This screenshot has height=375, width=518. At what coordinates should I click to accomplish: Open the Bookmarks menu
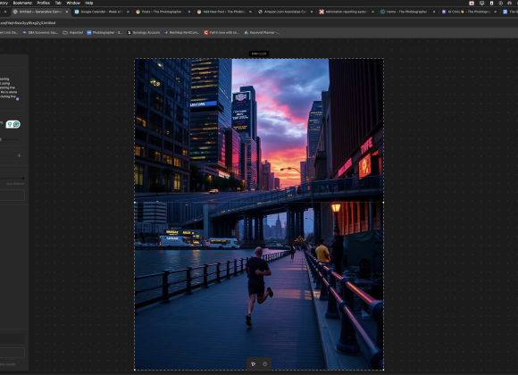[x=22, y=3]
